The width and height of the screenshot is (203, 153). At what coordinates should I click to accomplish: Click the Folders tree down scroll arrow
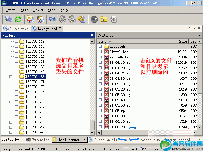pyautogui.click(x=92, y=132)
